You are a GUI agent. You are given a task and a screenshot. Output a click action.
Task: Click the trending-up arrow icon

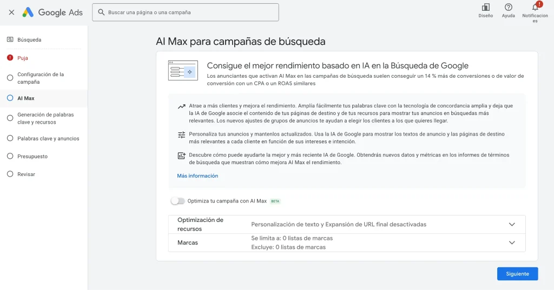coord(182,106)
